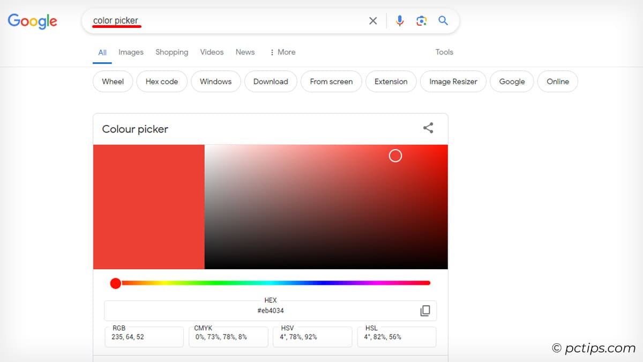Open the News search tab
This screenshot has height=362, width=643.
tap(245, 52)
